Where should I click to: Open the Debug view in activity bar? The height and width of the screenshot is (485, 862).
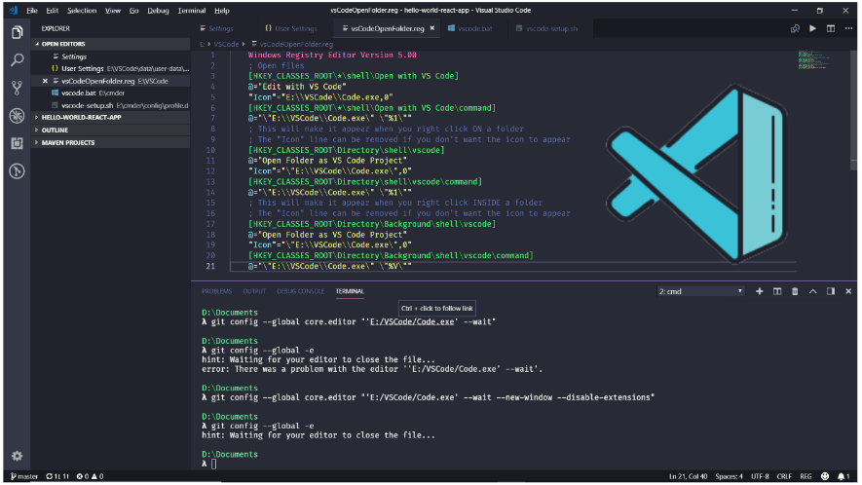17,116
